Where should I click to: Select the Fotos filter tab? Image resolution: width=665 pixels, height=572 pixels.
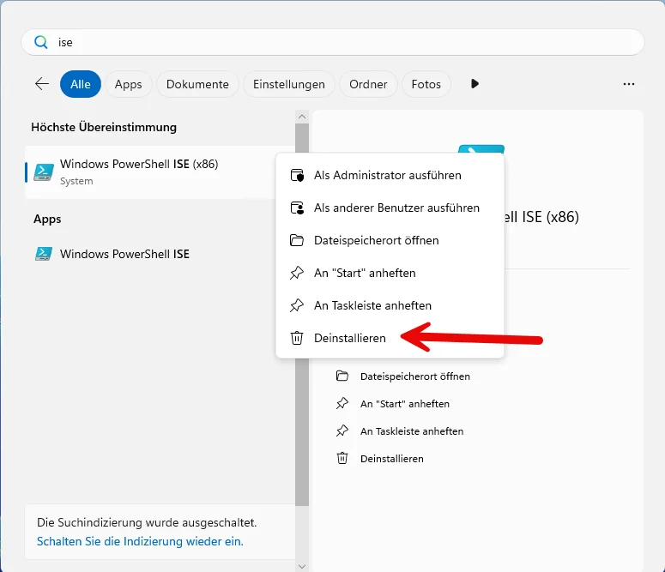tap(426, 84)
